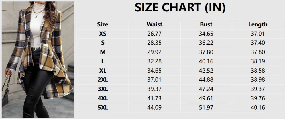Click the Bust column header
This screenshot has height=119, width=285.
tap(206, 24)
